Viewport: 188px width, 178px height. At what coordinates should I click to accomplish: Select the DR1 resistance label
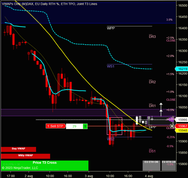(152, 106)
